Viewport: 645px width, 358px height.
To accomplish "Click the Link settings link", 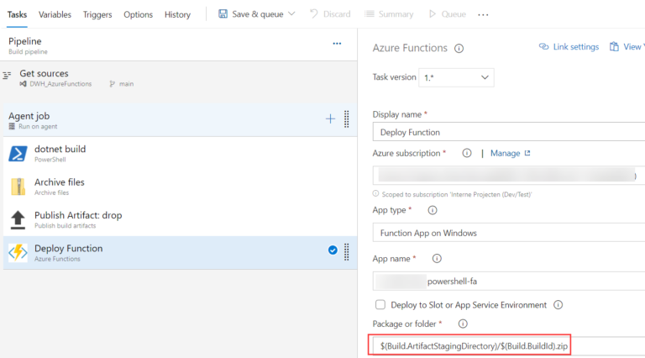I will 569,47.
